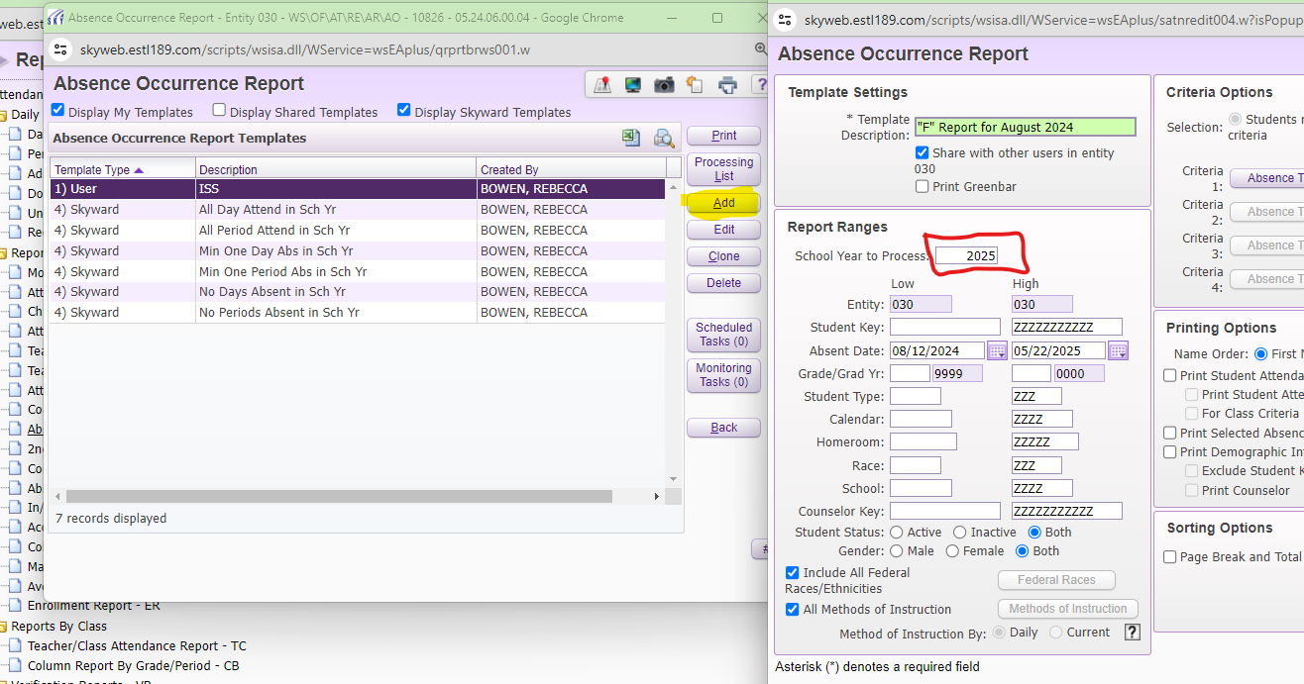Open the print preview magnifier icon

click(x=663, y=139)
